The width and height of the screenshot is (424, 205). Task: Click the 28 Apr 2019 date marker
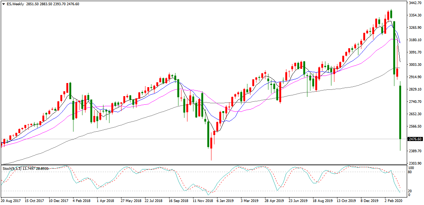point(274,201)
